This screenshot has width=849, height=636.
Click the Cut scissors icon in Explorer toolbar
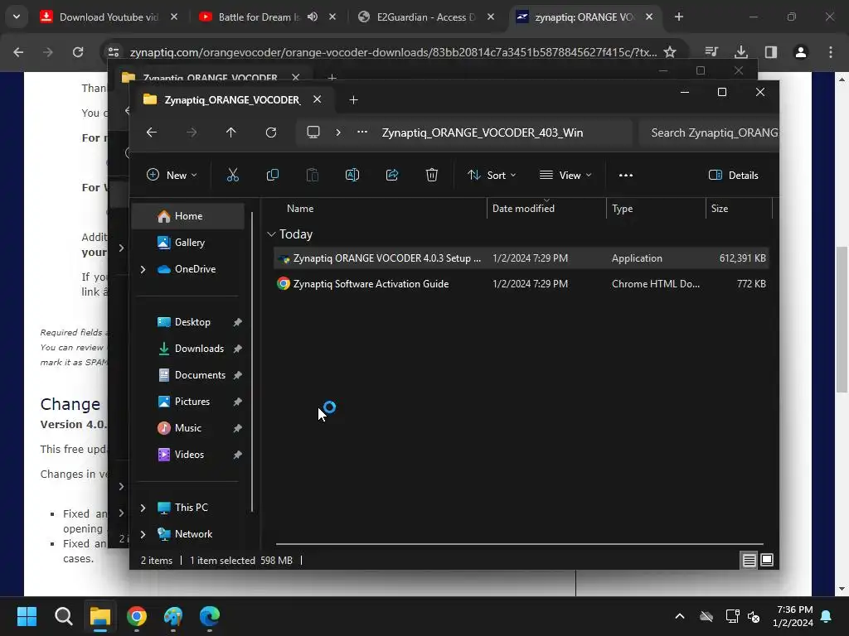(232, 175)
